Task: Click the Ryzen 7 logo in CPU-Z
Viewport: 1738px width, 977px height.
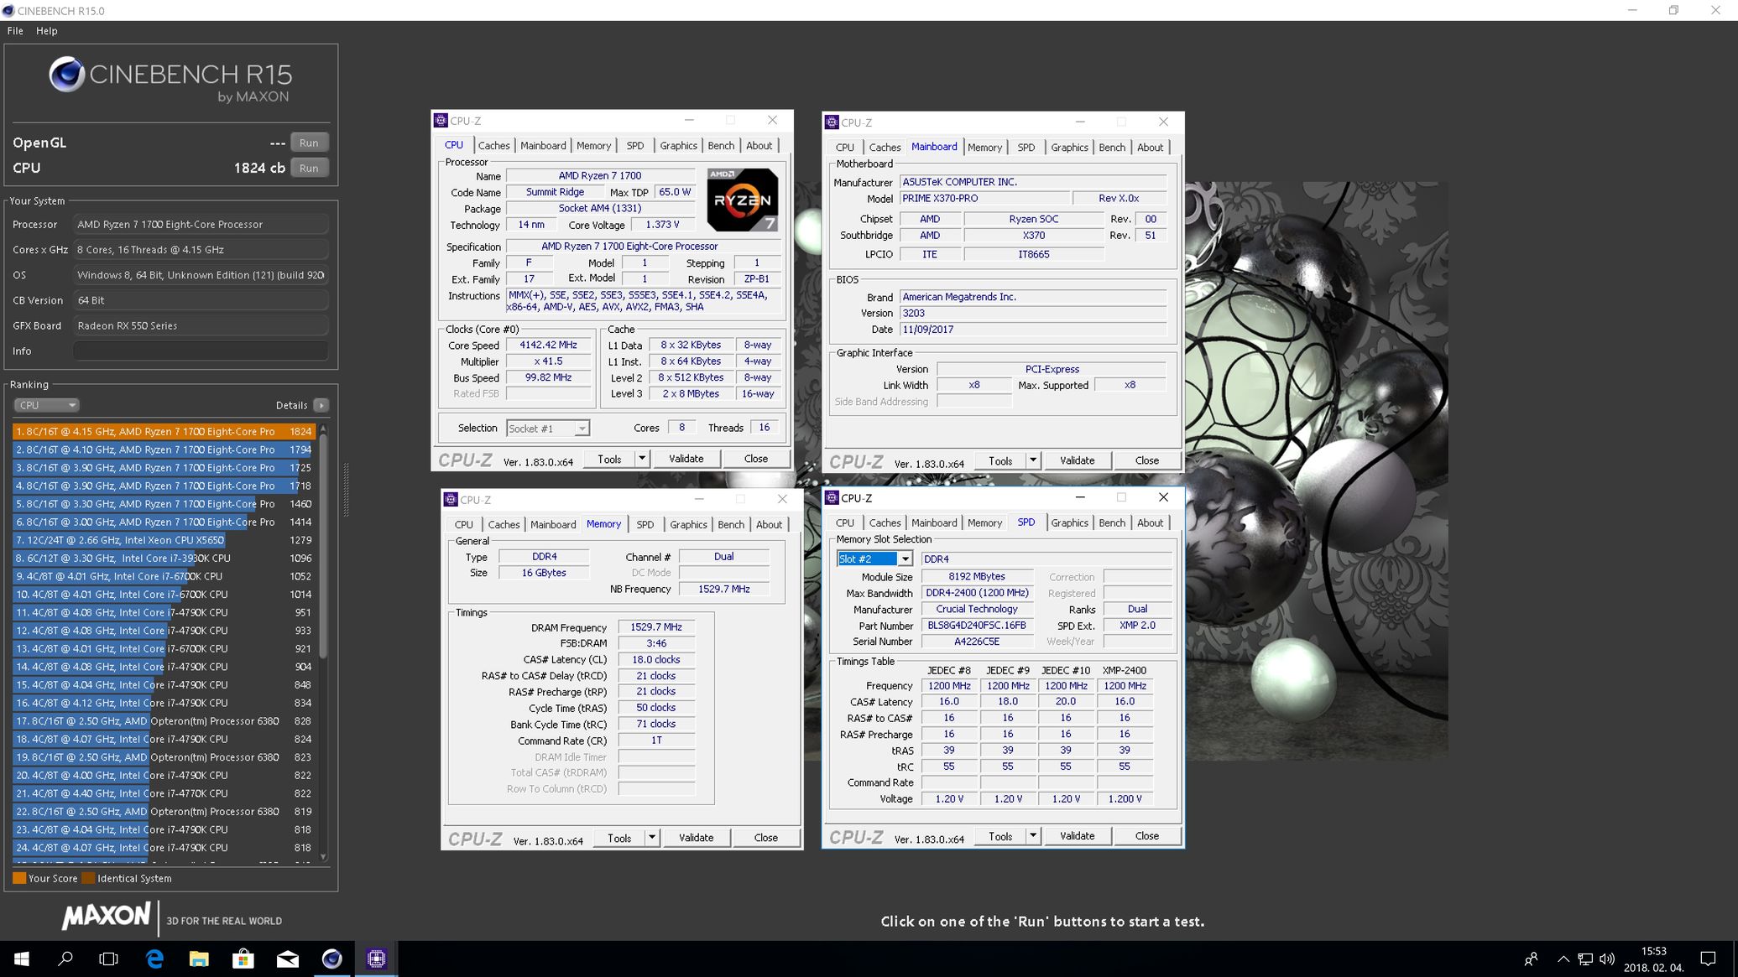Action: pos(742,200)
